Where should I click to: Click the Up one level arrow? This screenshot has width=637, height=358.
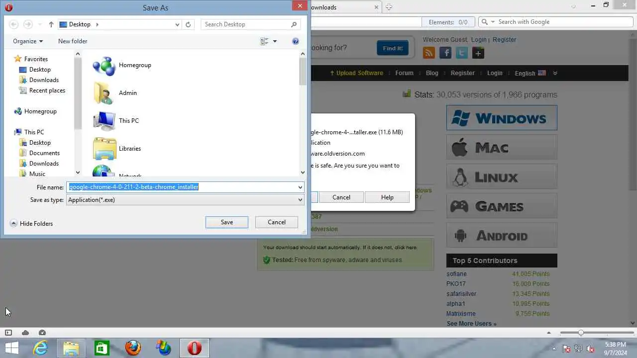point(51,24)
